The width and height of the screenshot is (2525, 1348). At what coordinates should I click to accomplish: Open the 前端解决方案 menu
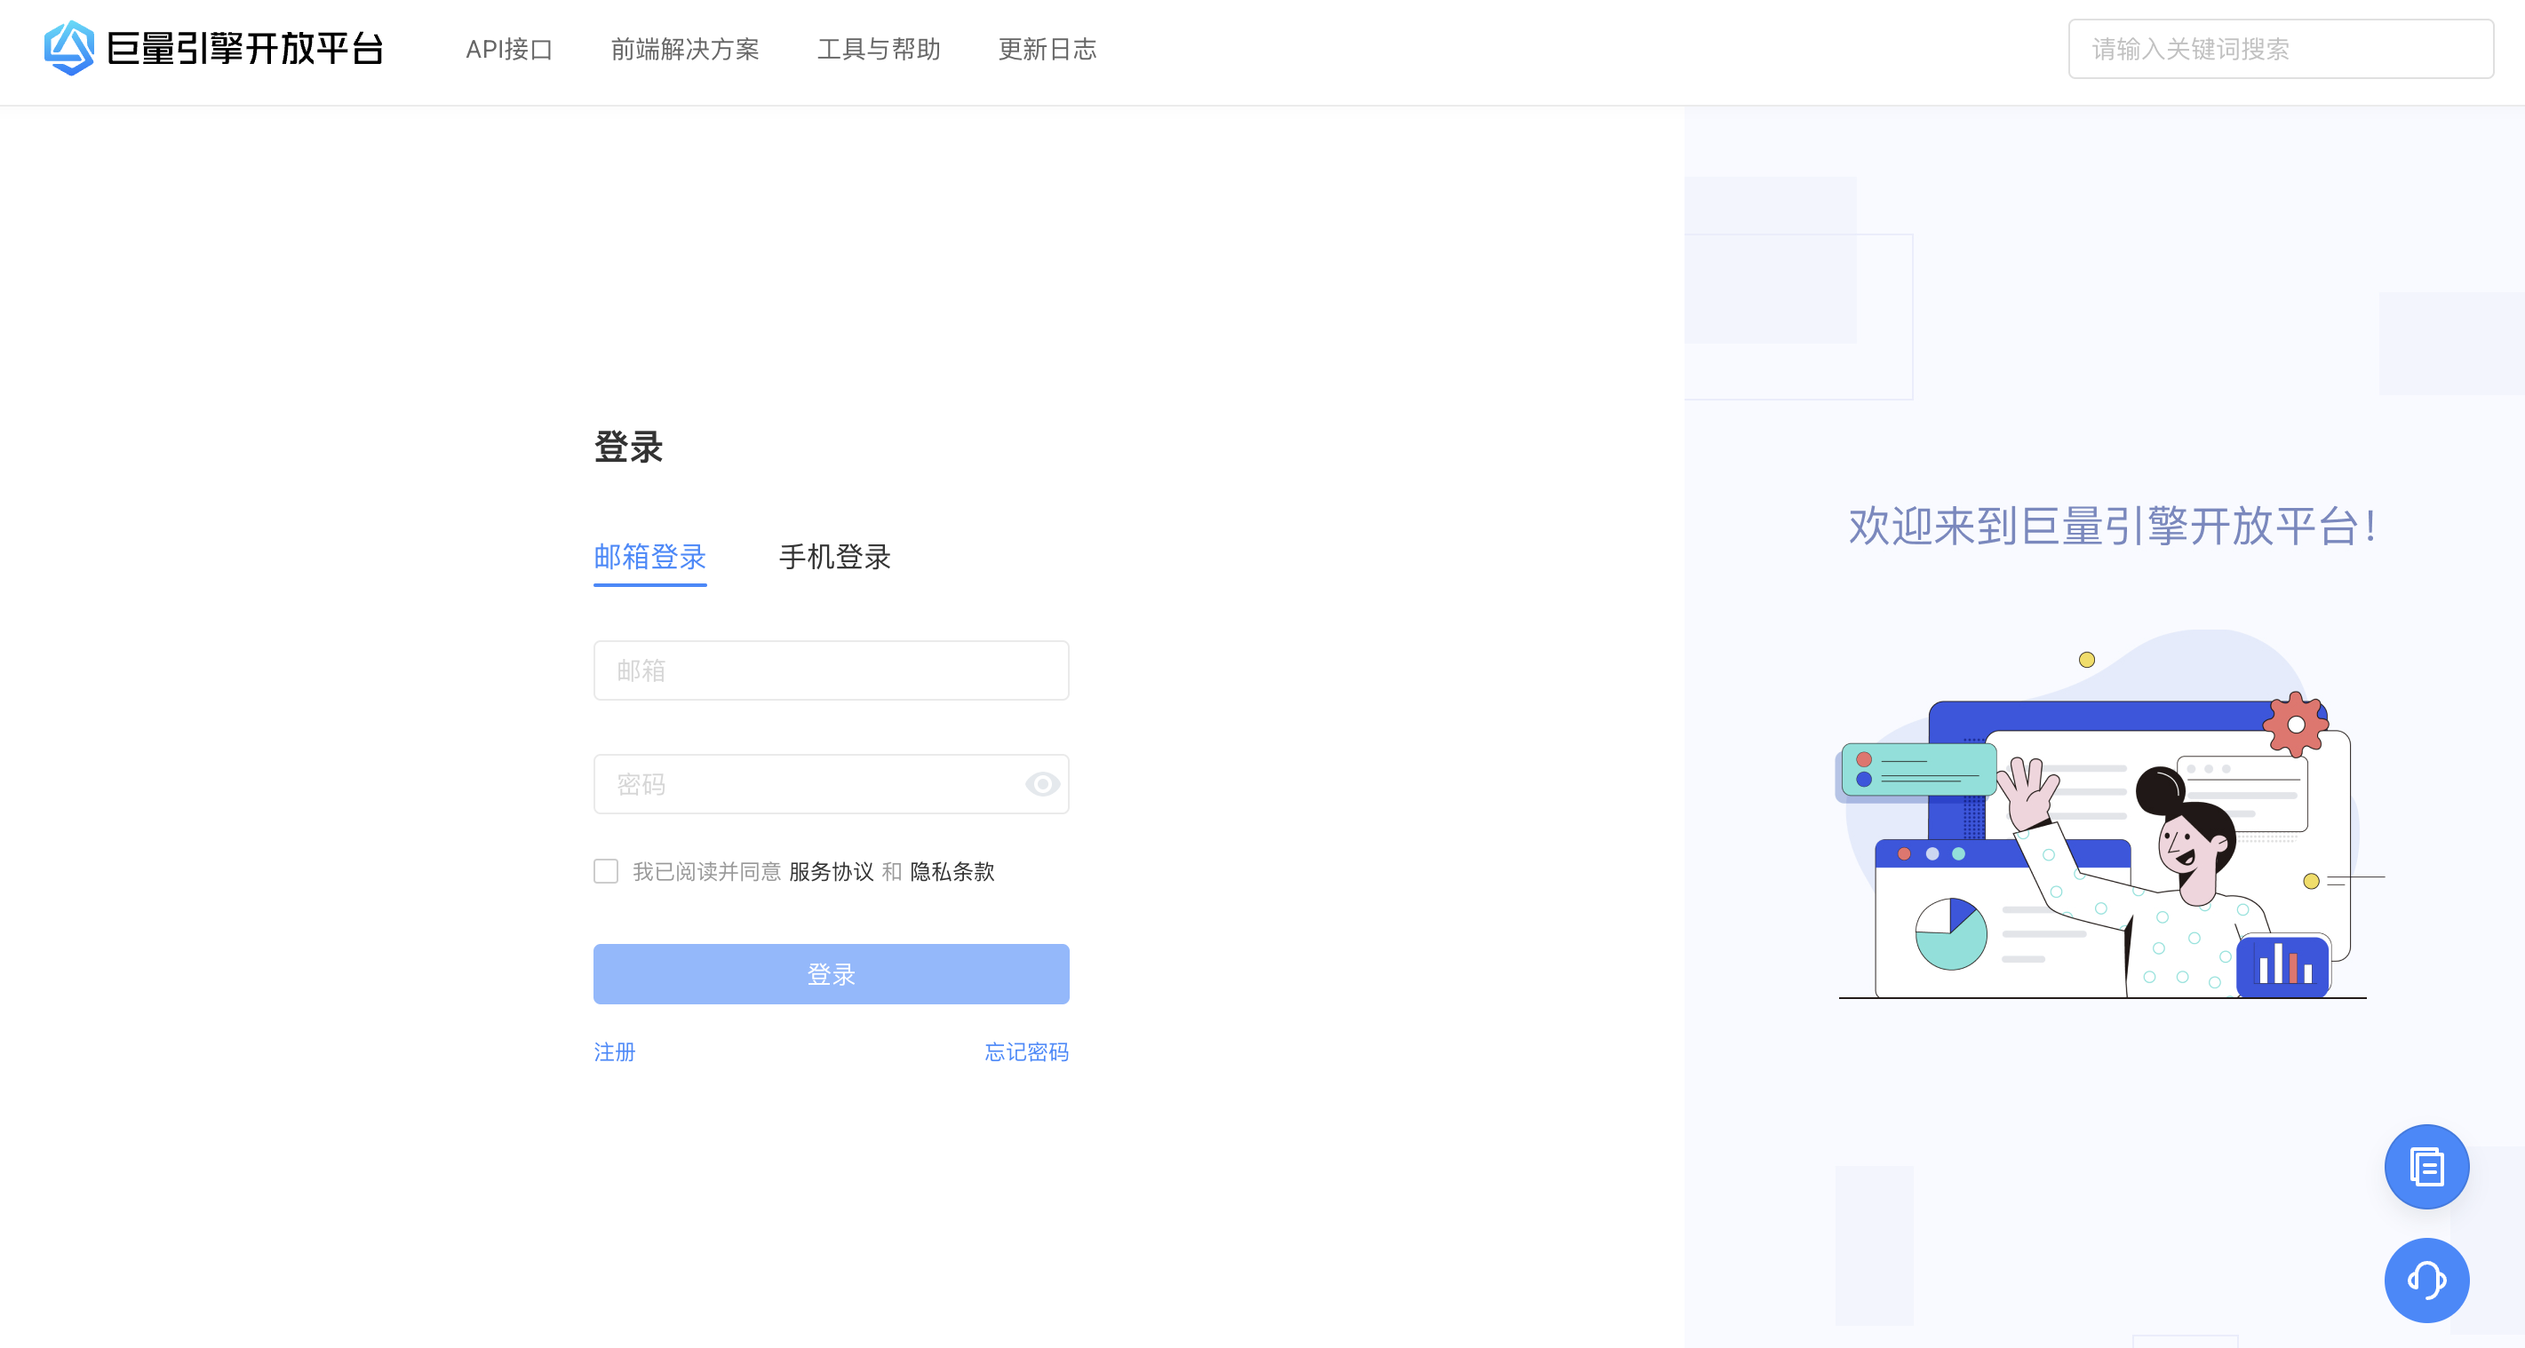click(x=684, y=49)
